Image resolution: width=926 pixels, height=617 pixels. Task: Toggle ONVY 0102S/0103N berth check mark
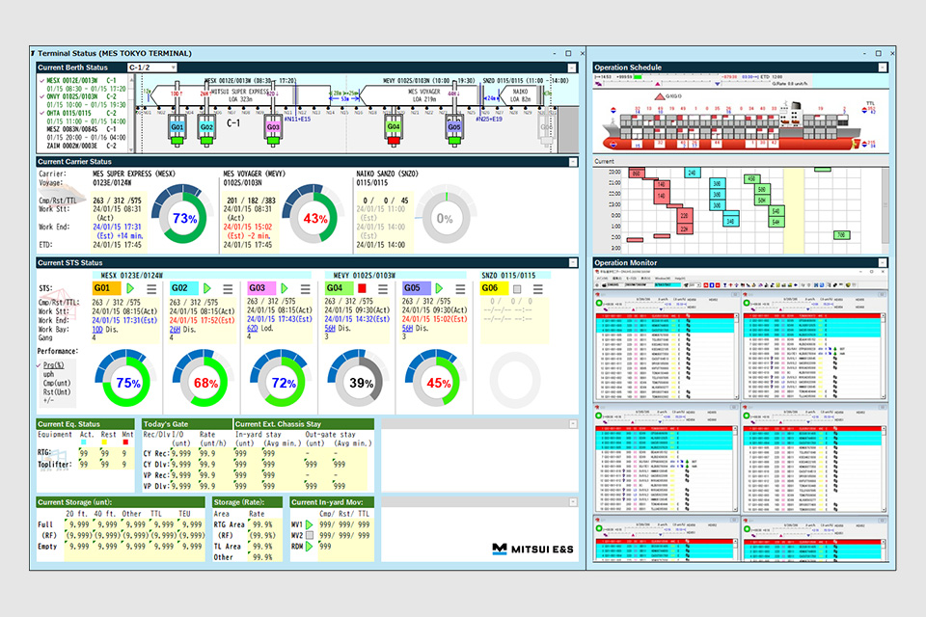point(41,96)
